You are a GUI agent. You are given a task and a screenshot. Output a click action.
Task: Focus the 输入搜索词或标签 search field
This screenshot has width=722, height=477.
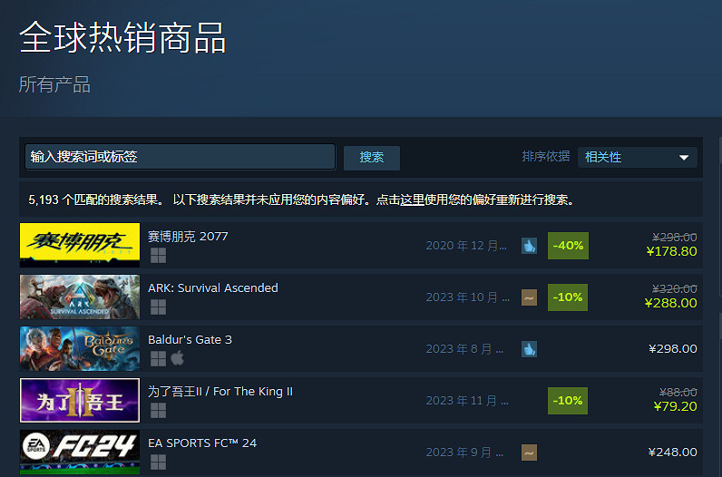coord(180,157)
